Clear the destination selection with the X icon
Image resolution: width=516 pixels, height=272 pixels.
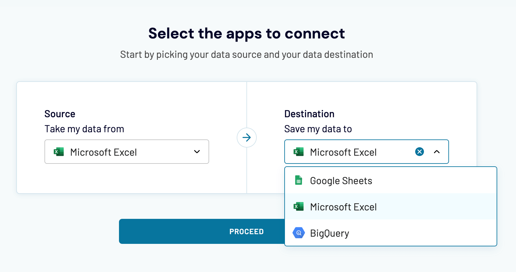pyautogui.click(x=419, y=152)
